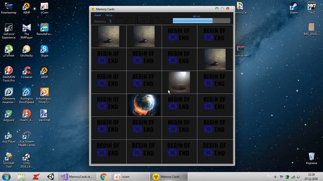Open the Game menu in Memory Cards
This screenshot has width=323, height=181.
[97, 15]
